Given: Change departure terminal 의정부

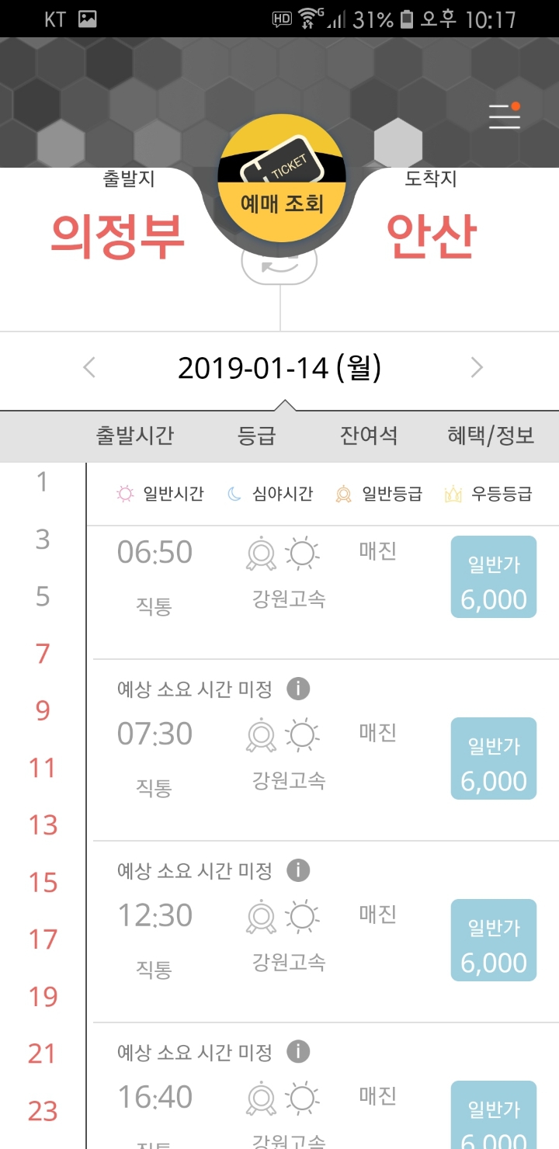Looking at the screenshot, I should tap(117, 236).
